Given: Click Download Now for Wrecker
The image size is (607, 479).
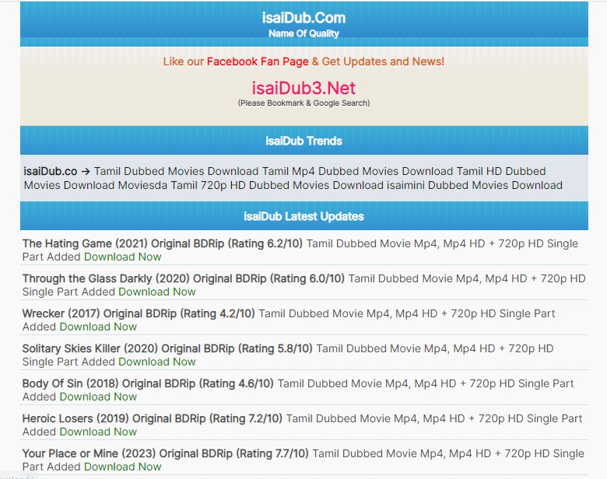Looking at the screenshot, I should tap(98, 327).
